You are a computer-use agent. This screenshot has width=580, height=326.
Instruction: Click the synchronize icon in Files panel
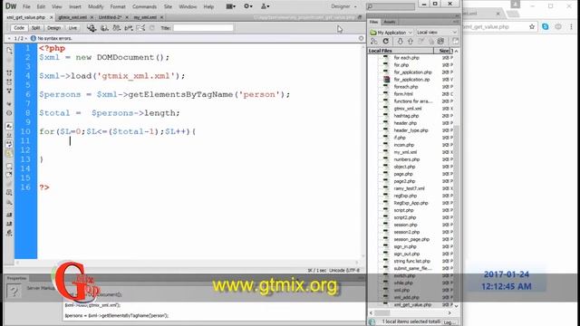point(440,42)
